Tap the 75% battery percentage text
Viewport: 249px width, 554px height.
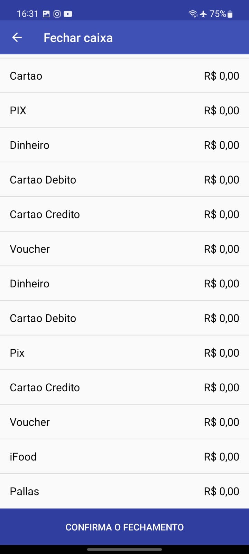tap(218, 14)
